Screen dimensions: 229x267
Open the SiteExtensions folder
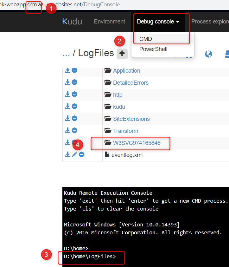131,119
